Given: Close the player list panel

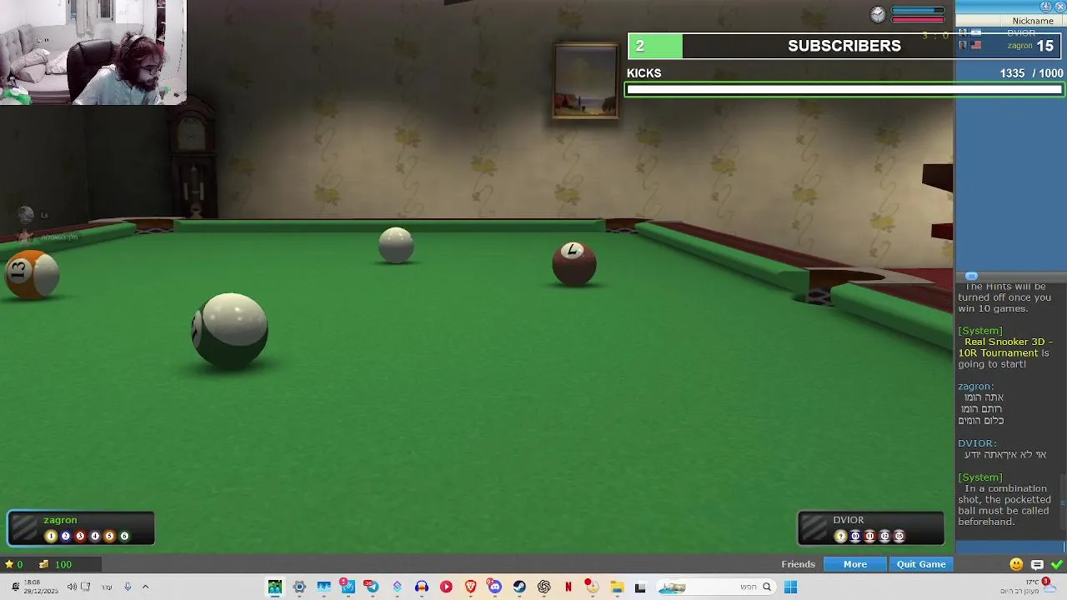Looking at the screenshot, I should (x=1059, y=7).
